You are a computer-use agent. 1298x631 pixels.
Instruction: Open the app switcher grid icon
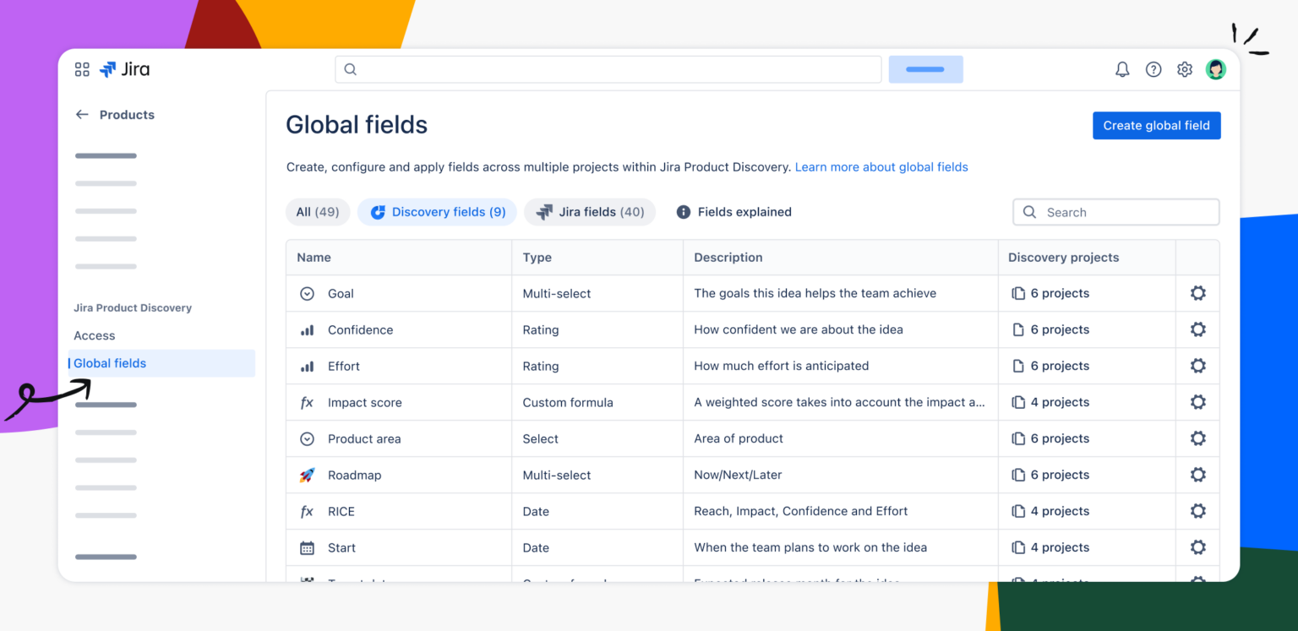coord(82,69)
